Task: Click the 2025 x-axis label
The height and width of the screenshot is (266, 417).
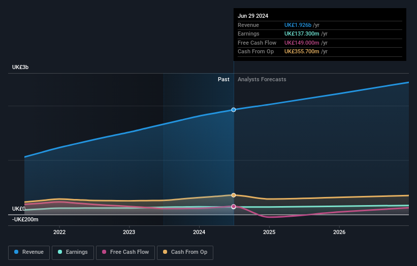Action: (x=269, y=232)
